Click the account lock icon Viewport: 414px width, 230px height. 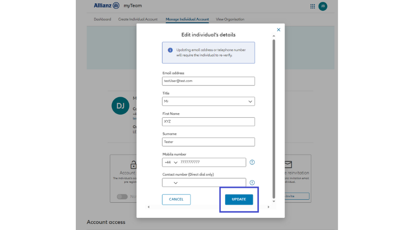click(x=133, y=165)
